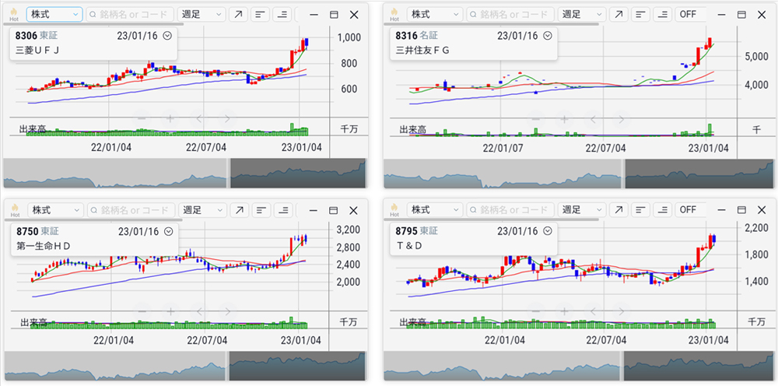
Task: Expand the 8795 T&D info panel chevron
Action: (x=547, y=230)
